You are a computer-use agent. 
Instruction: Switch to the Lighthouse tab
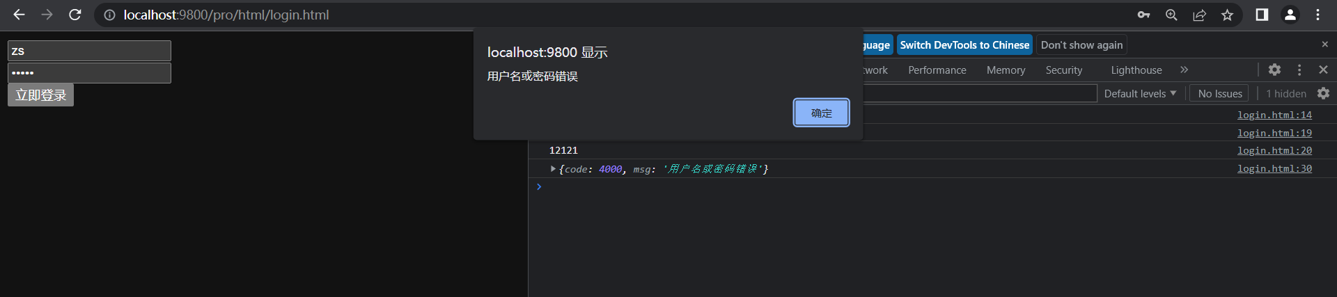pos(1136,70)
